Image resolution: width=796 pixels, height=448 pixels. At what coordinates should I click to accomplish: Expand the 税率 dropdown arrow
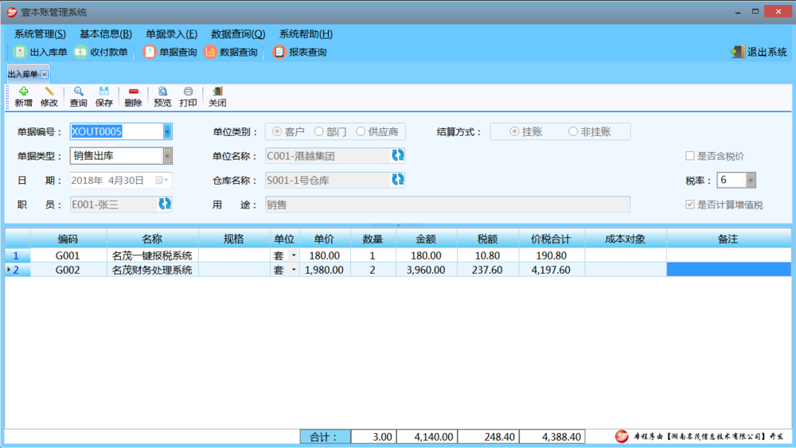(751, 180)
